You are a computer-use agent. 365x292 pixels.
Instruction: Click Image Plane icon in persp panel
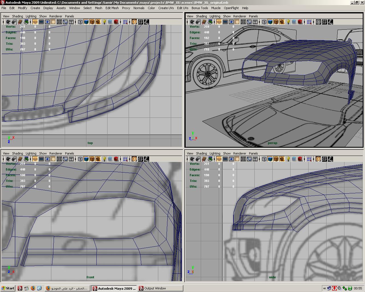(210, 22)
